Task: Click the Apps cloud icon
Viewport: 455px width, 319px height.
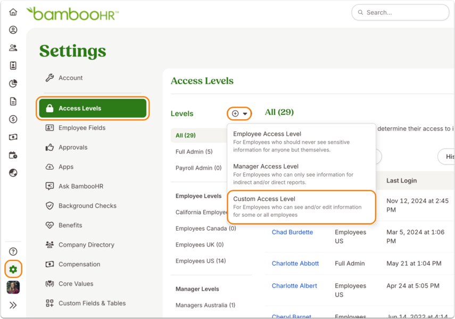Action: pos(49,167)
